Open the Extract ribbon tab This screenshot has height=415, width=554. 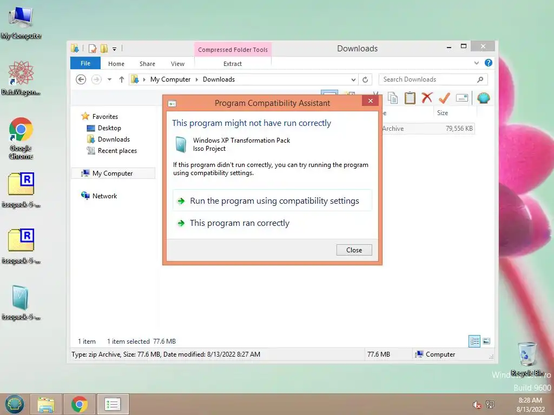(x=233, y=64)
